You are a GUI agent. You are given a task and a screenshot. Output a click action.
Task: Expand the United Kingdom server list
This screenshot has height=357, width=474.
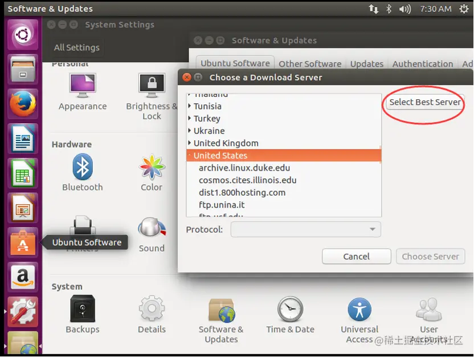pyautogui.click(x=190, y=143)
